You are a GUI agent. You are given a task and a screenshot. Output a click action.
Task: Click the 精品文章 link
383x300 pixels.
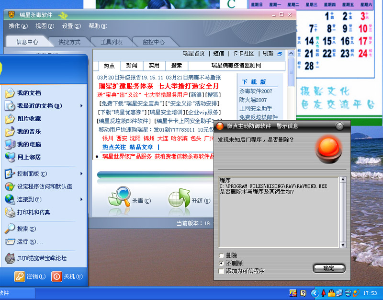pos(141,147)
